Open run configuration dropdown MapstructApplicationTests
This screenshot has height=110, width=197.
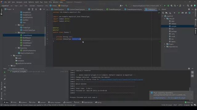(146, 5)
